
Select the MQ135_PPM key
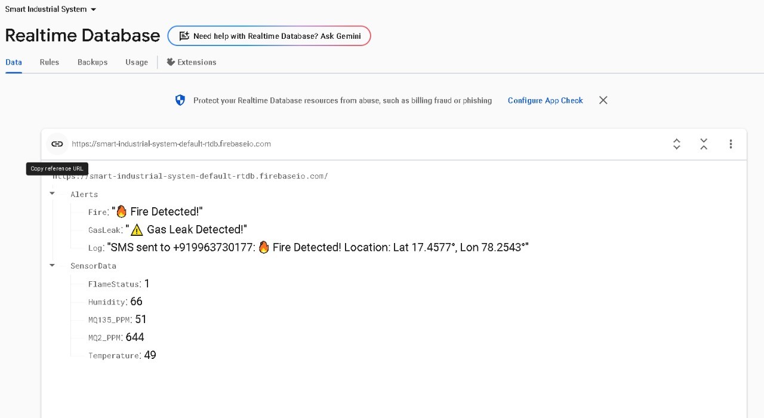tap(109, 320)
